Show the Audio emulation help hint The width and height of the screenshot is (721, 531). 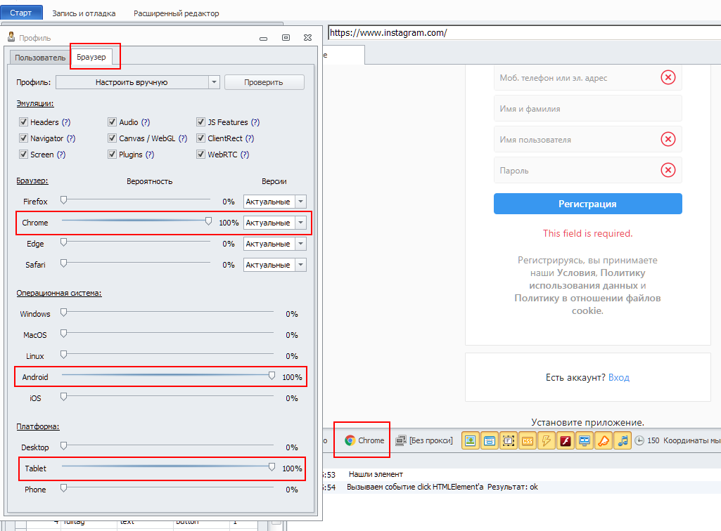tap(146, 122)
